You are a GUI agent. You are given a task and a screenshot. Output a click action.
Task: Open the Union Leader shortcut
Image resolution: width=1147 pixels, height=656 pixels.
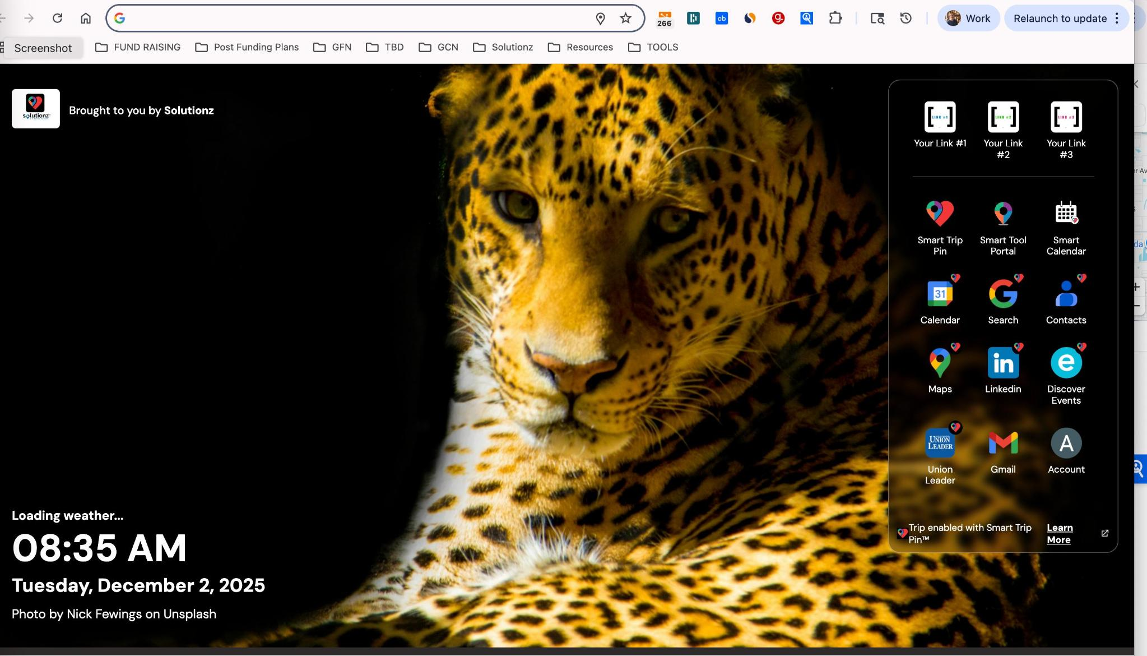(940, 444)
